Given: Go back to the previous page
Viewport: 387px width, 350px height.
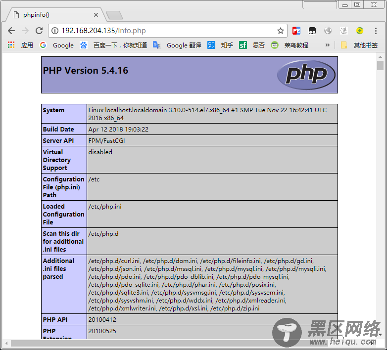Looking at the screenshot, I should (x=11, y=31).
